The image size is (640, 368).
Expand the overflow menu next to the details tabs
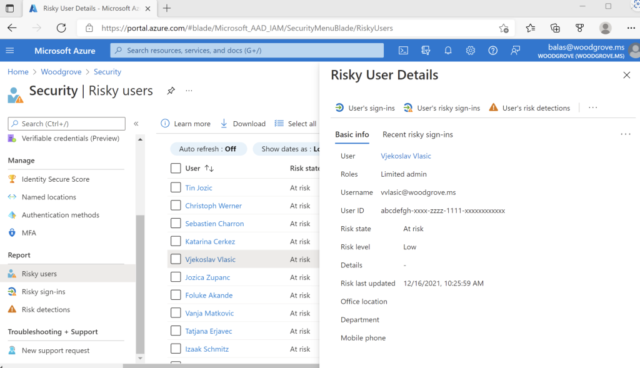(x=625, y=134)
